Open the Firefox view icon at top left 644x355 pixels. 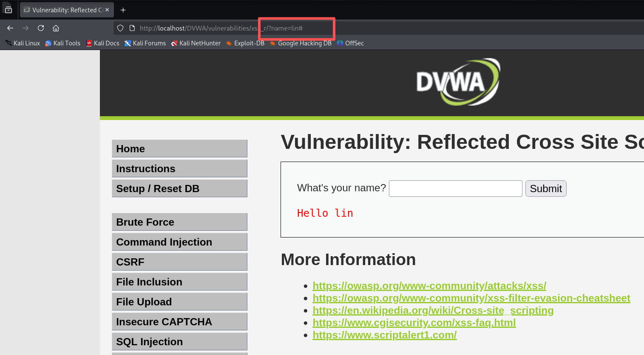pos(9,10)
